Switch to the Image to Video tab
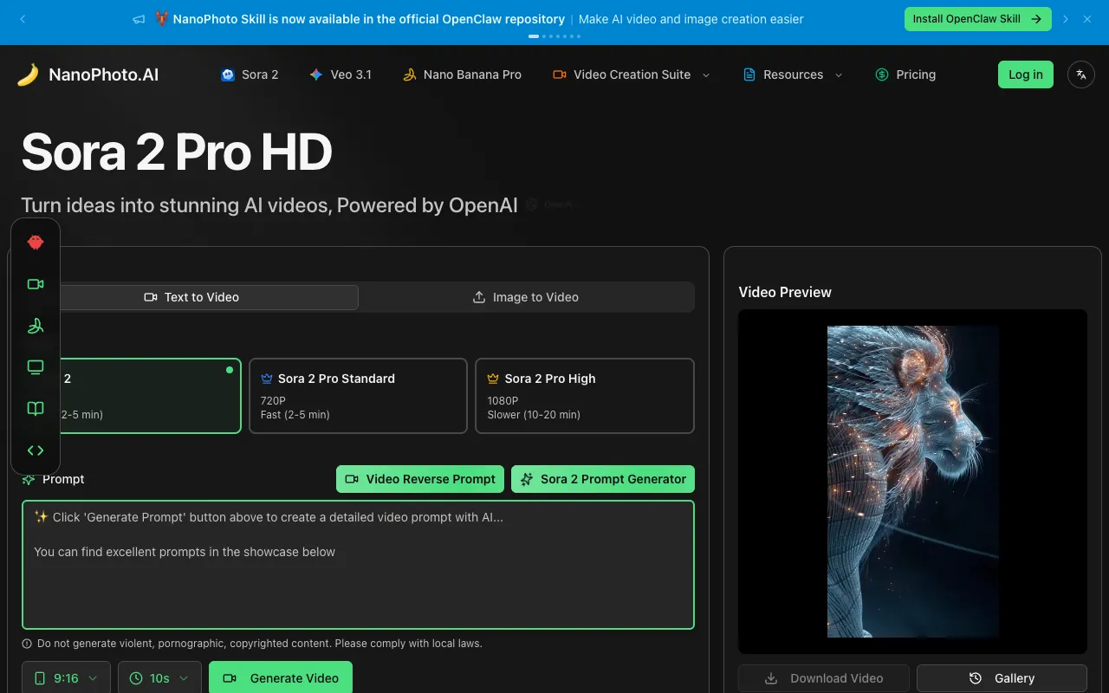1109x693 pixels. tap(525, 296)
